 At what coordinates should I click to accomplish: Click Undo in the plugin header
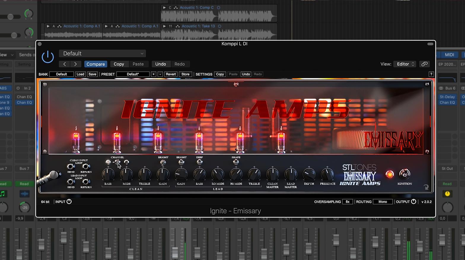coord(160,64)
